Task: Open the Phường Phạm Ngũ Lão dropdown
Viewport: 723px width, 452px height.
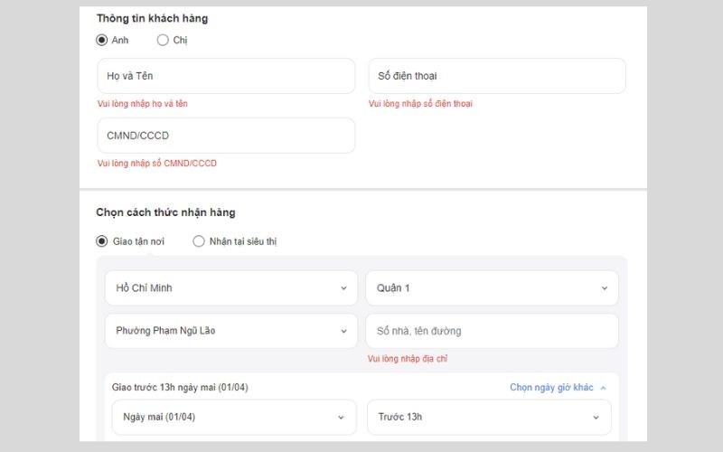Action: click(x=230, y=331)
